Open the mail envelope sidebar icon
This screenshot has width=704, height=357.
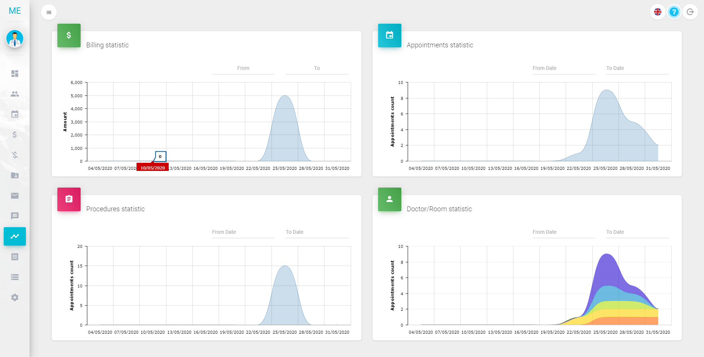pyautogui.click(x=15, y=196)
